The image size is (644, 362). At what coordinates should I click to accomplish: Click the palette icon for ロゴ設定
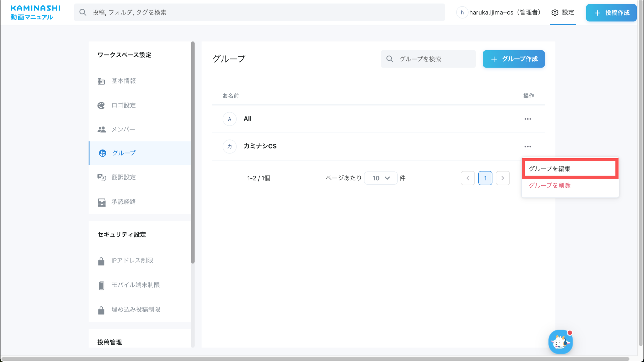coord(101,105)
